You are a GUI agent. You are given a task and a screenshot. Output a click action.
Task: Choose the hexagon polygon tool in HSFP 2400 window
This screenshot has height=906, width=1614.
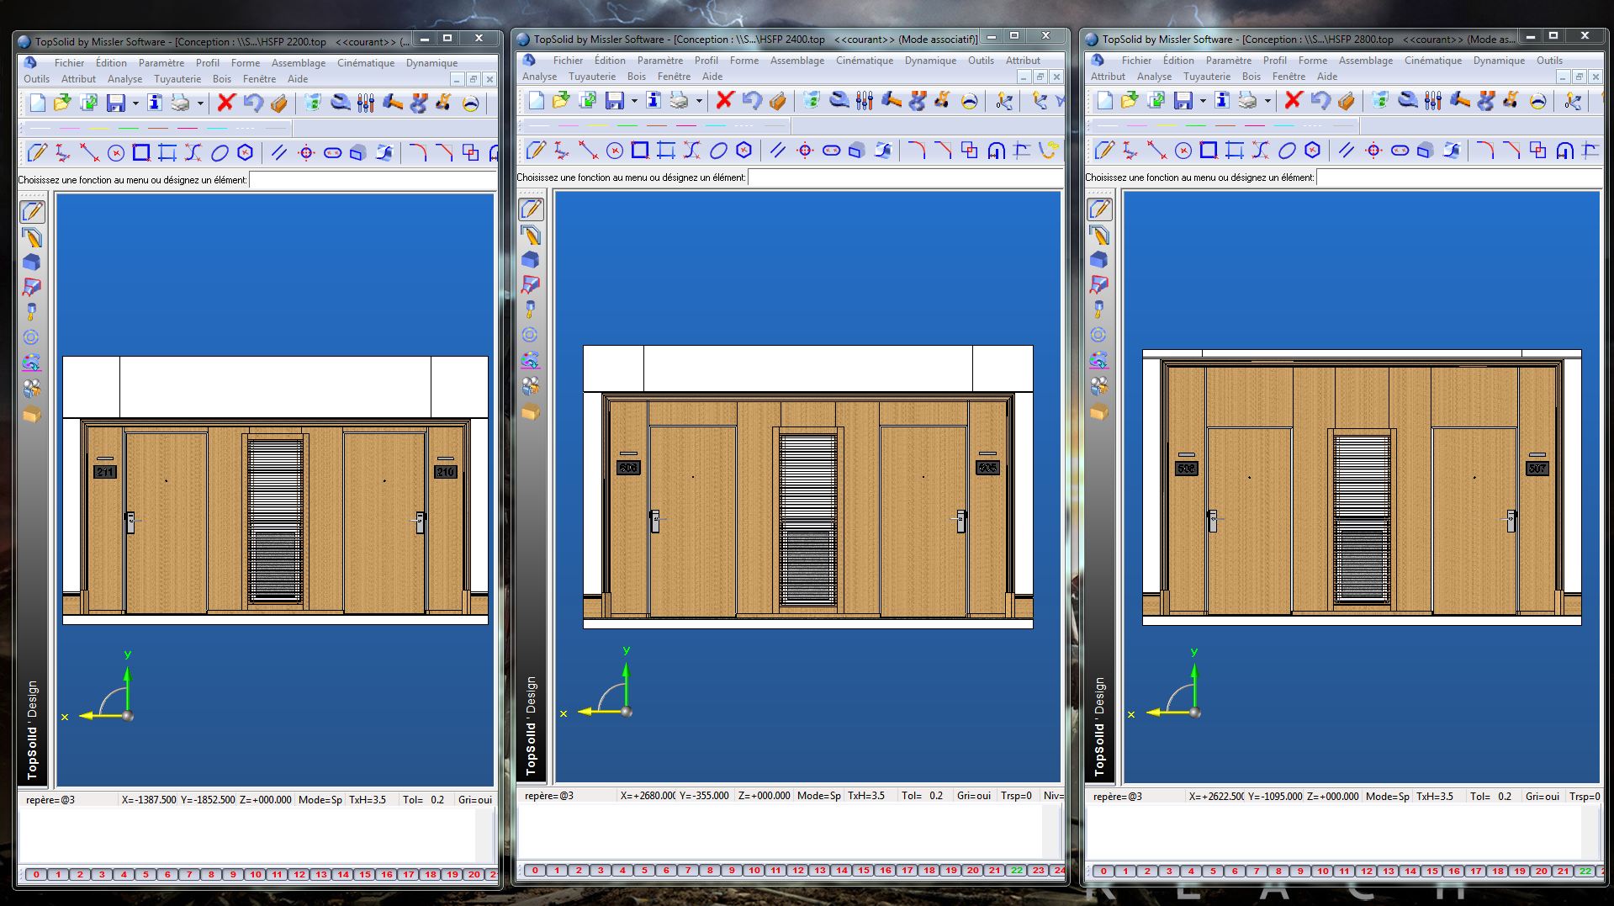(x=743, y=151)
